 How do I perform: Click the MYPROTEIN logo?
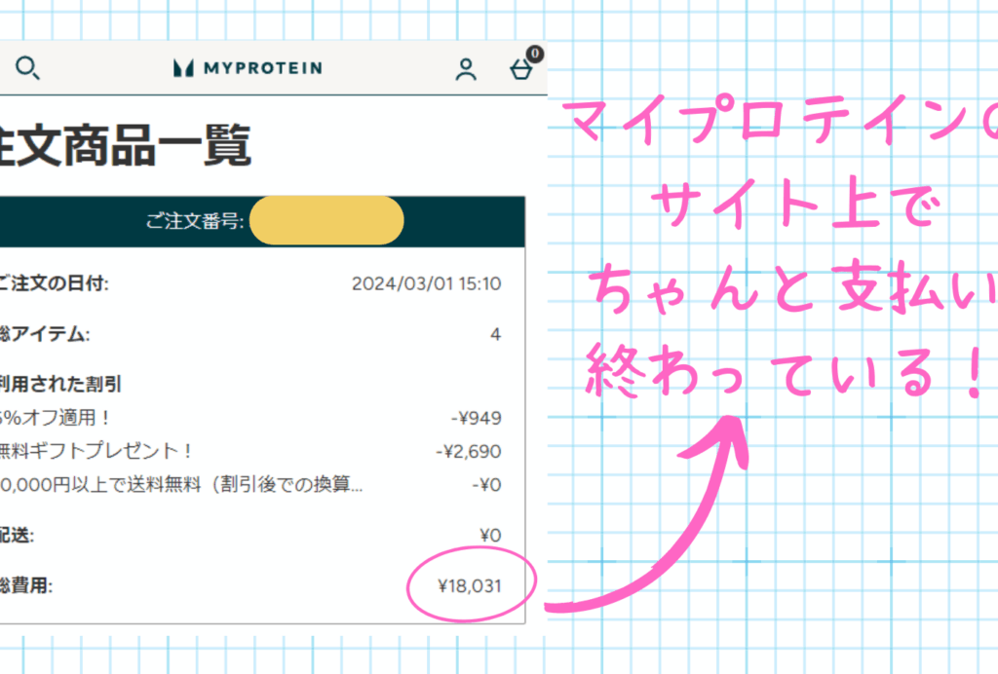tap(248, 68)
